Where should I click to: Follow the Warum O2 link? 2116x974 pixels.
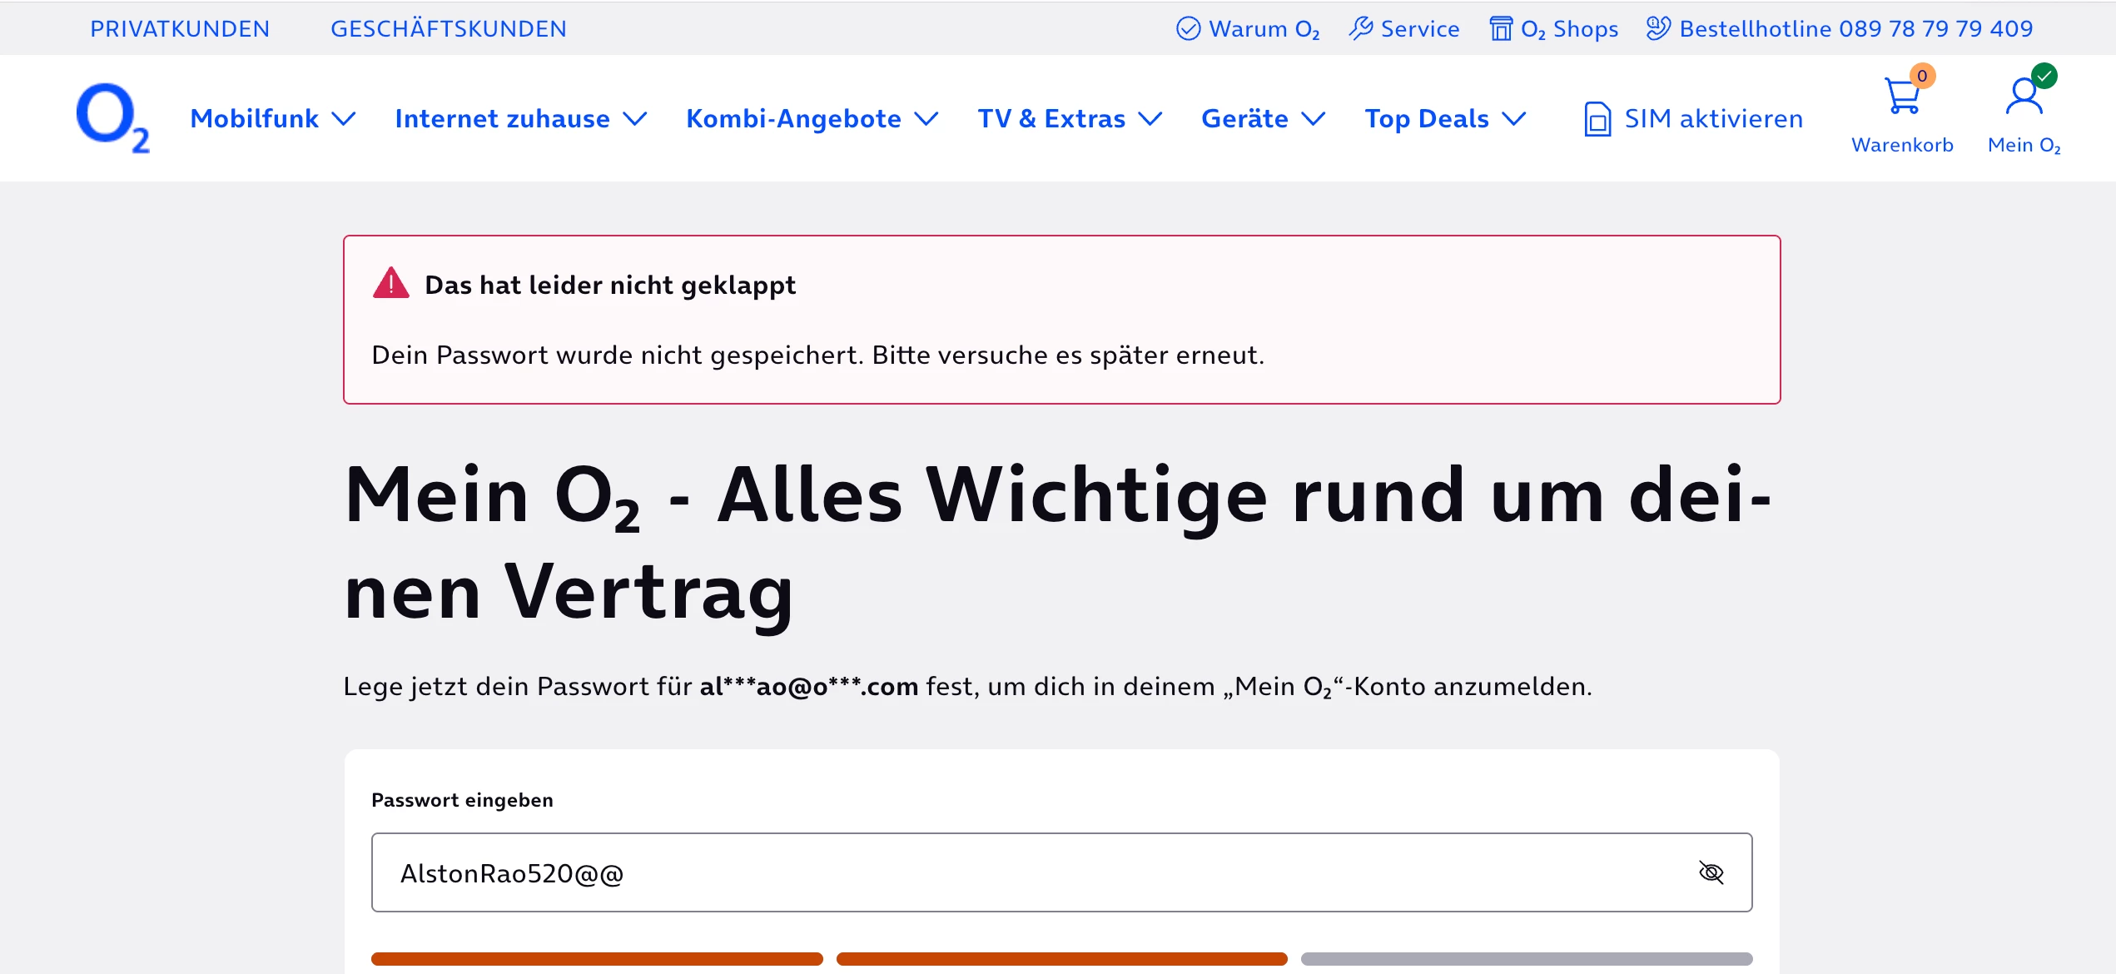[x=1264, y=28]
